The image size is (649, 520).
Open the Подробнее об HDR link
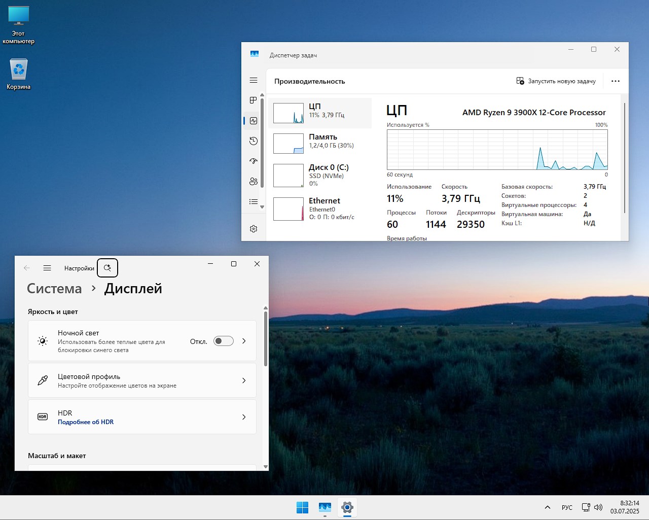click(86, 422)
